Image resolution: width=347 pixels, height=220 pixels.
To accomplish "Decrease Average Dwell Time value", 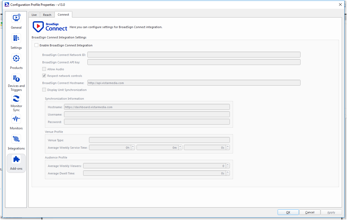I will point(228,175).
